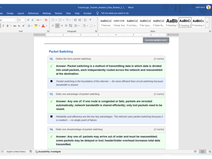
Task: Toggle show paragraph marks
Action: click(90, 20)
